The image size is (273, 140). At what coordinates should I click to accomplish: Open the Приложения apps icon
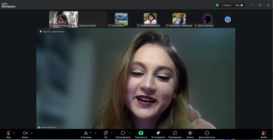coord(175,133)
